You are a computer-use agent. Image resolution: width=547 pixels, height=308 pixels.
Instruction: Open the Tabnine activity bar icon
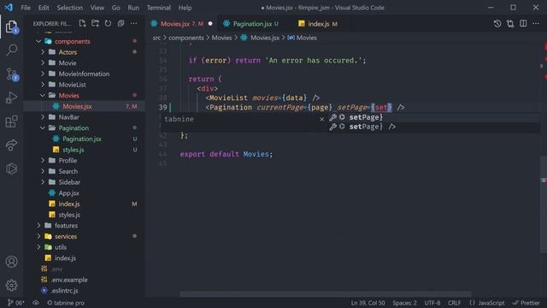pyautogui.click(x=11, y=169)
